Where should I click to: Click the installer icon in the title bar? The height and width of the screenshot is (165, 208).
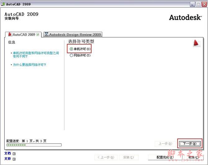3,4
